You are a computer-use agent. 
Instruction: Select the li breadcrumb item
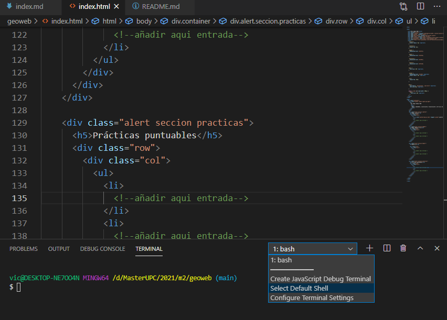433,21
